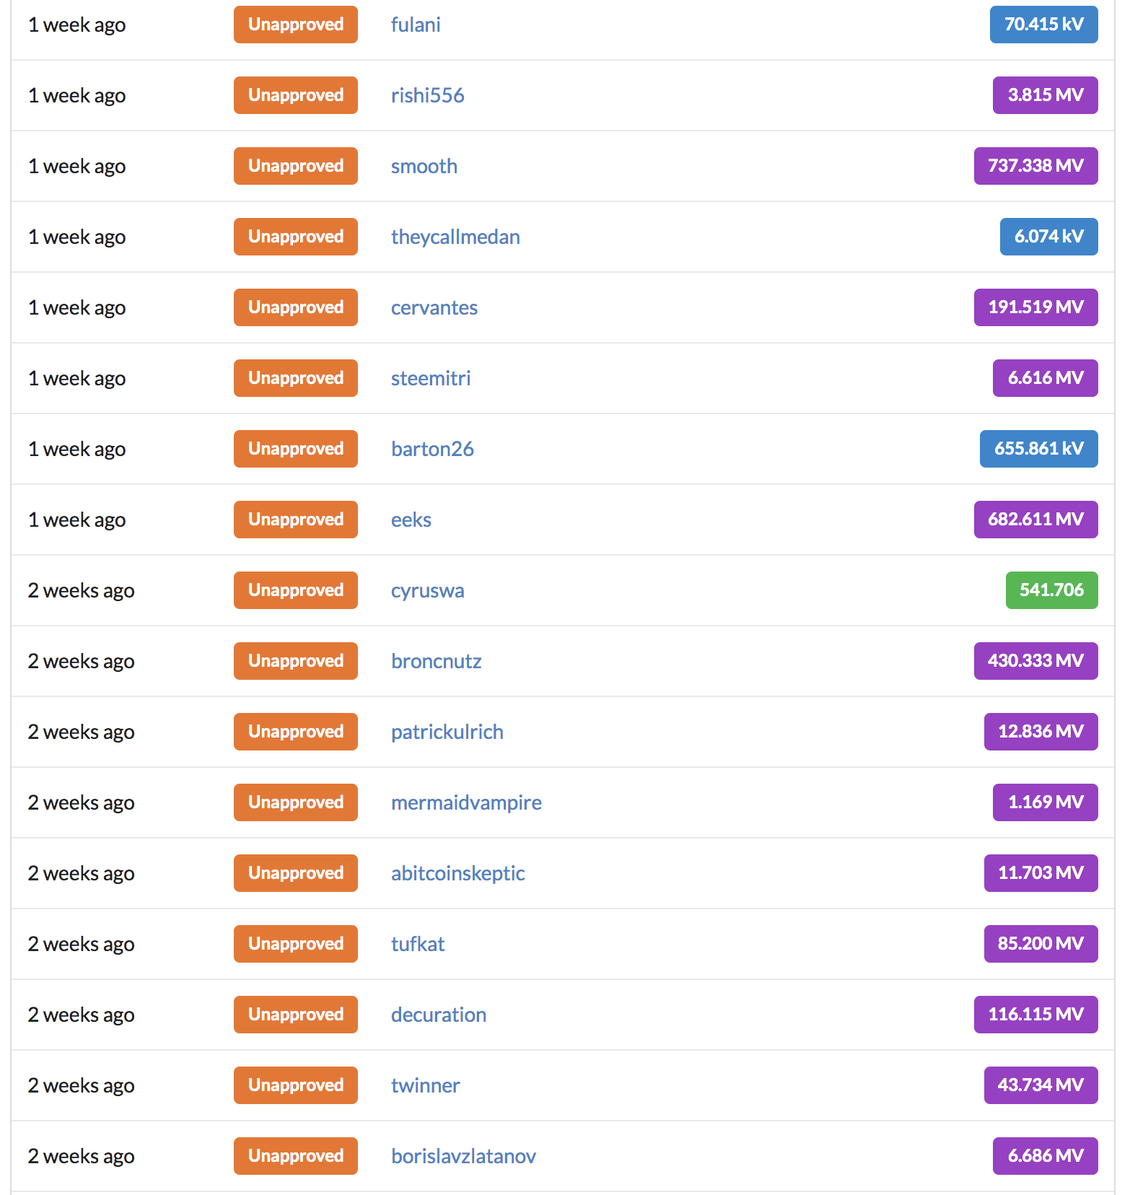Viewport: 1130px width, 1195px height.
Task: Open broncnutz profile link
Action: (437, 661)
